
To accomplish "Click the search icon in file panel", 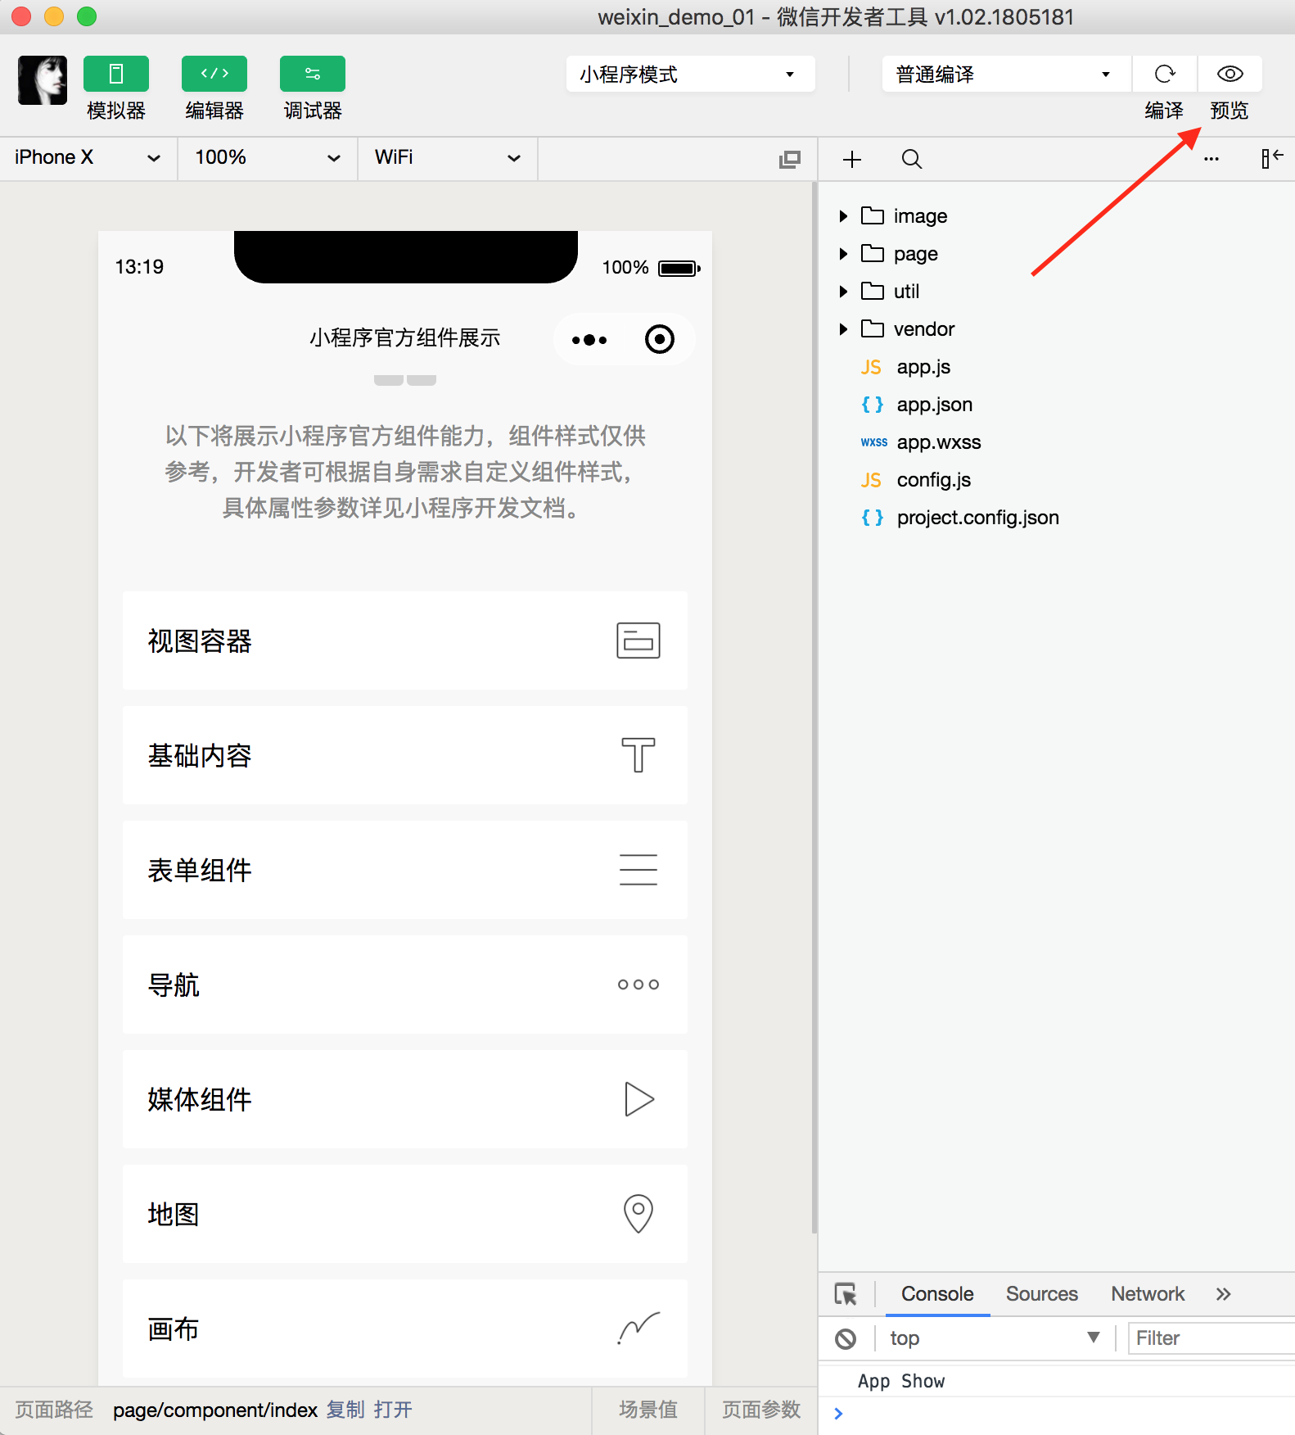I will pos(911,159).
